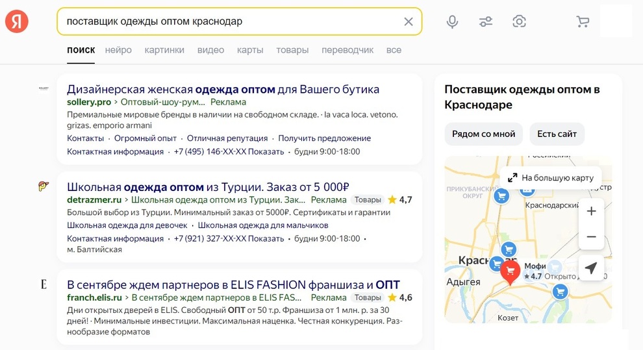Open "Дизайнерская женская одежда оптом" result
This screenshot has width=643, height=350.
223,89
